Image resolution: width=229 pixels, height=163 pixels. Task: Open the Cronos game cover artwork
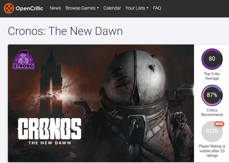tap(101, 103)
